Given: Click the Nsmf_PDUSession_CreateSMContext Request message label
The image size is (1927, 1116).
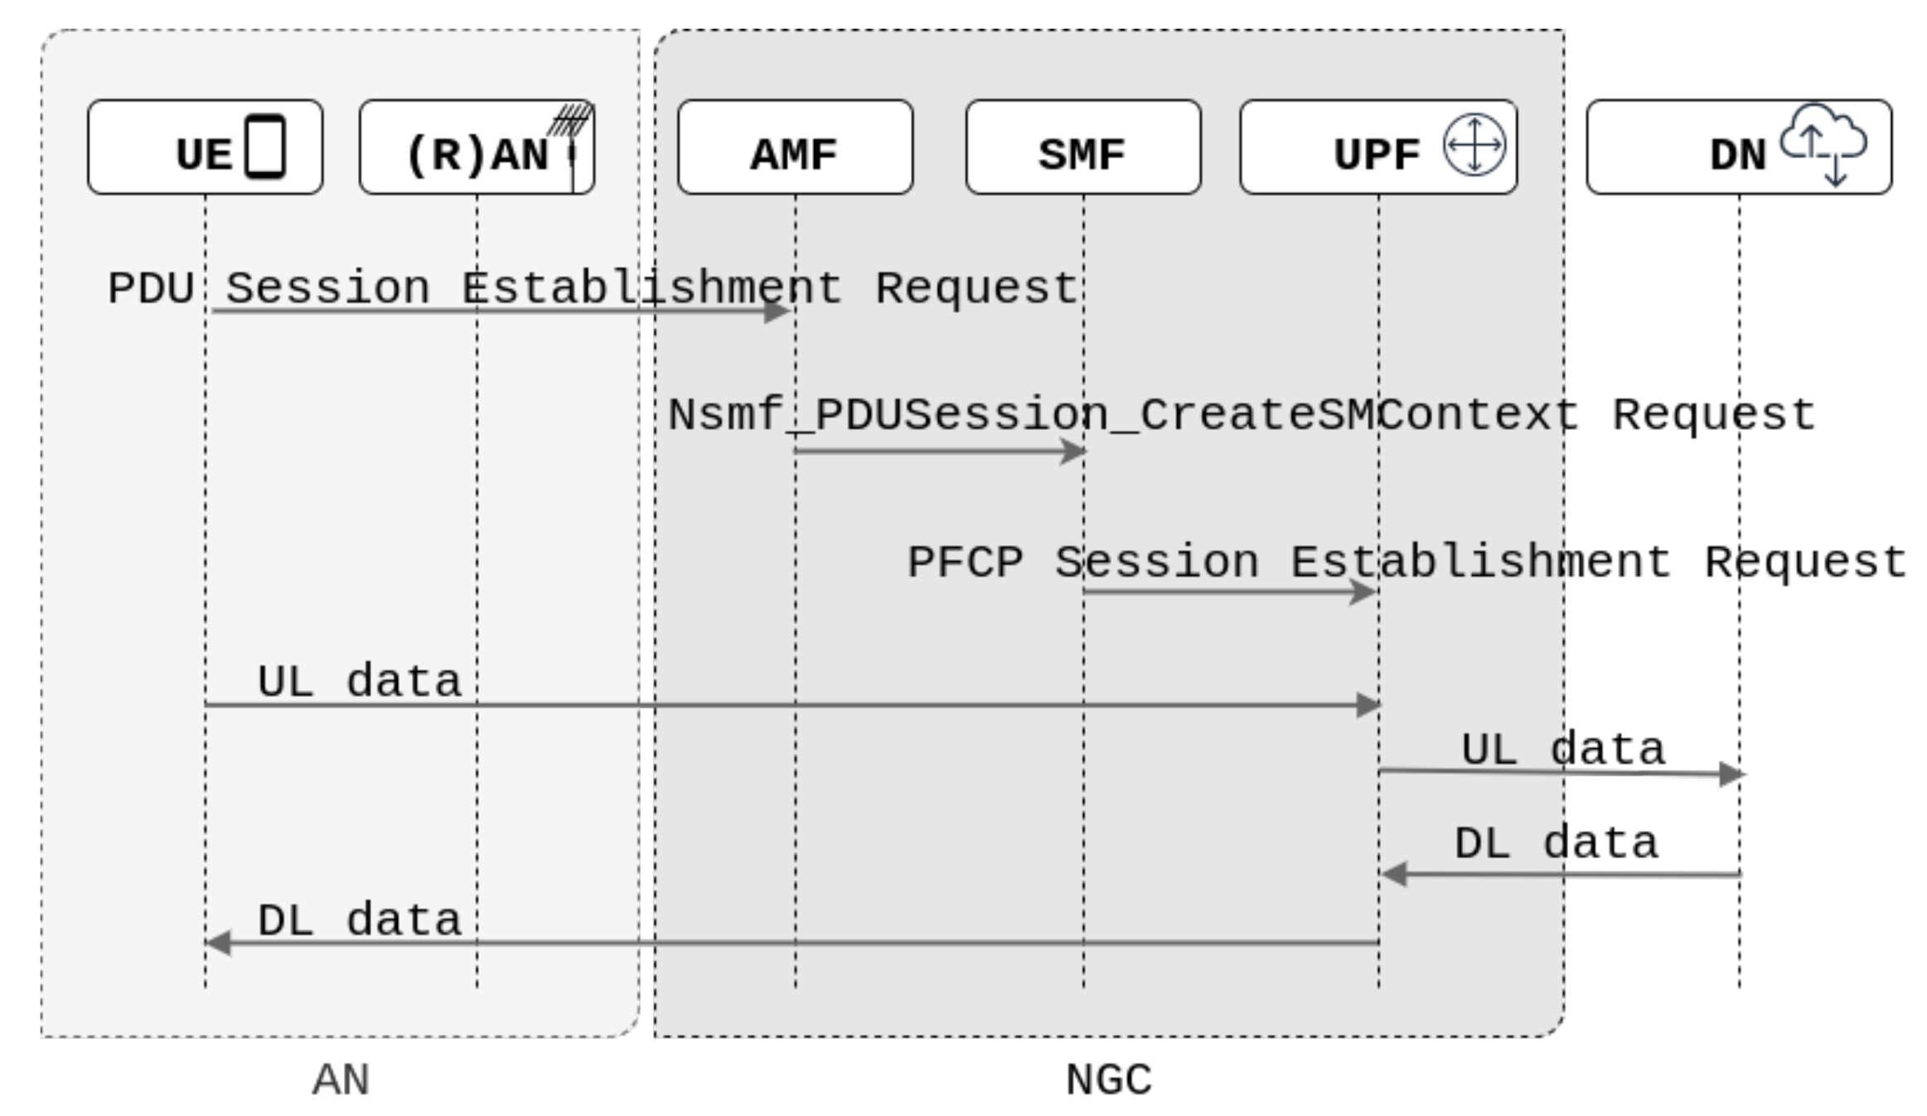Looking at the screenshot, I should (1241, 414).
